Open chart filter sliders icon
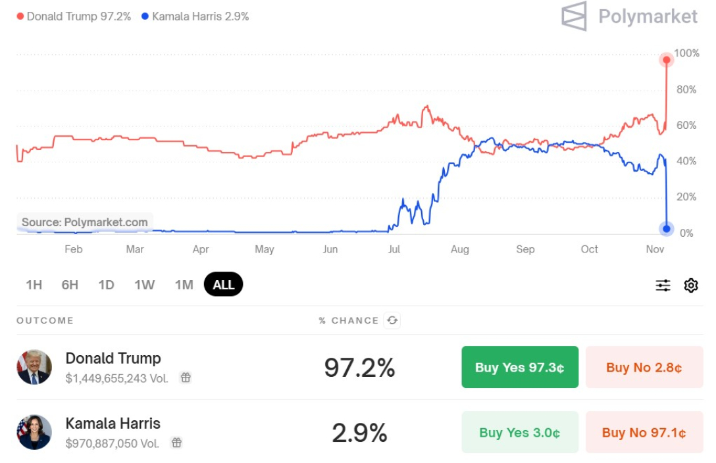 pos(663,285)
